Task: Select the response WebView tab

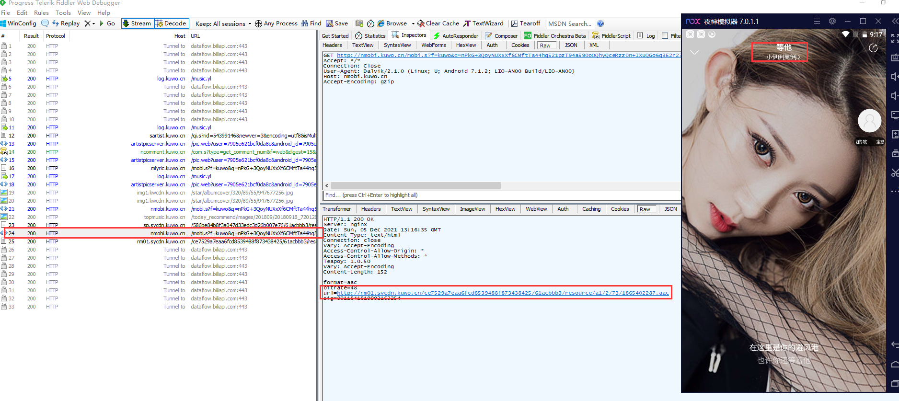Action: 536,209
